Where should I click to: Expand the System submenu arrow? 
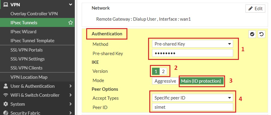(x=71, y=104)
